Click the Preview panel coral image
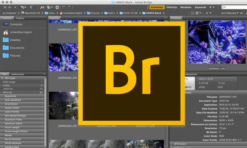 point(217,42)
